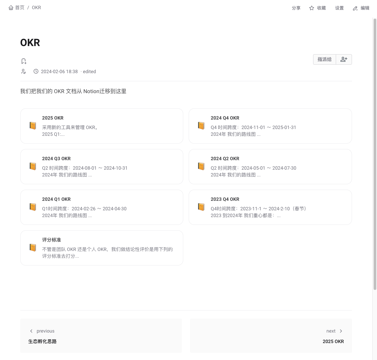This screenshot has width=377, height=360.
Task: Select the 2024 Q2 OKR card
Action: point(270,167)
